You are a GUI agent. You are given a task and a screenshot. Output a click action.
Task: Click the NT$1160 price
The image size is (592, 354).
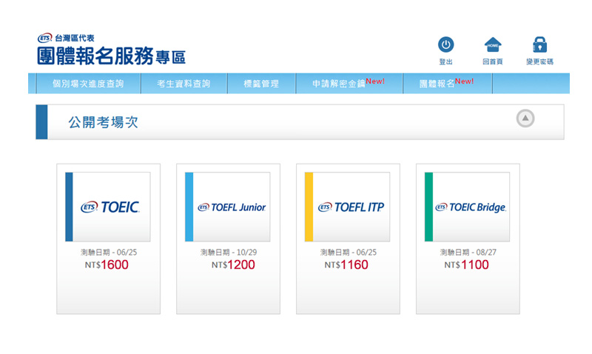pos(346,265)
